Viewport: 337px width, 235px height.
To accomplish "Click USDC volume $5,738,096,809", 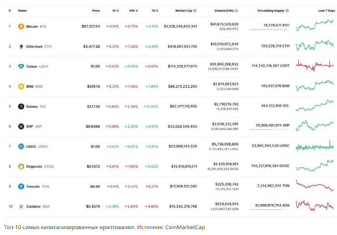I will click(x=225, y=144).
